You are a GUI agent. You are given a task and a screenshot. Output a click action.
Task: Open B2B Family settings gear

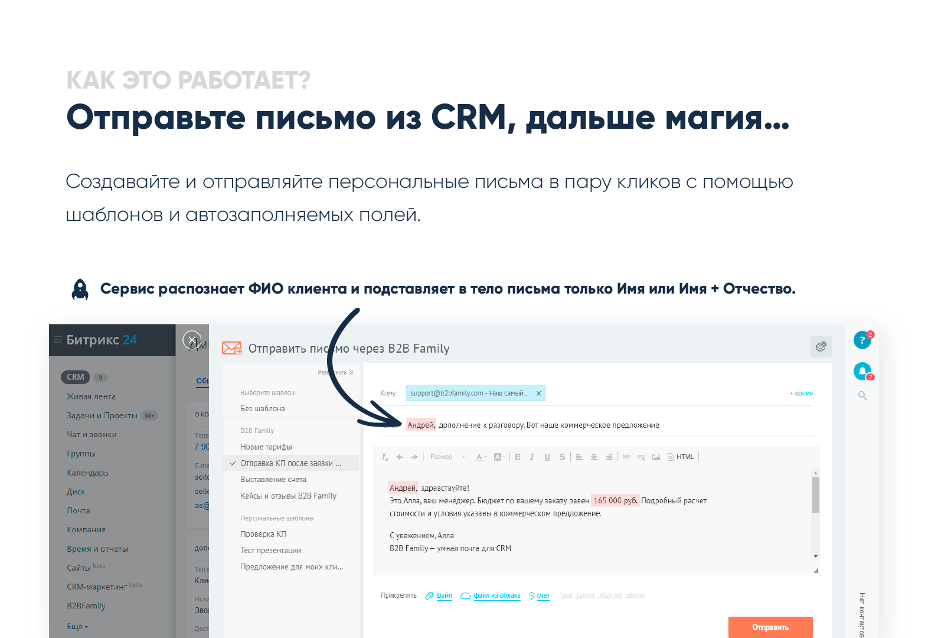[x=821, y=347]
